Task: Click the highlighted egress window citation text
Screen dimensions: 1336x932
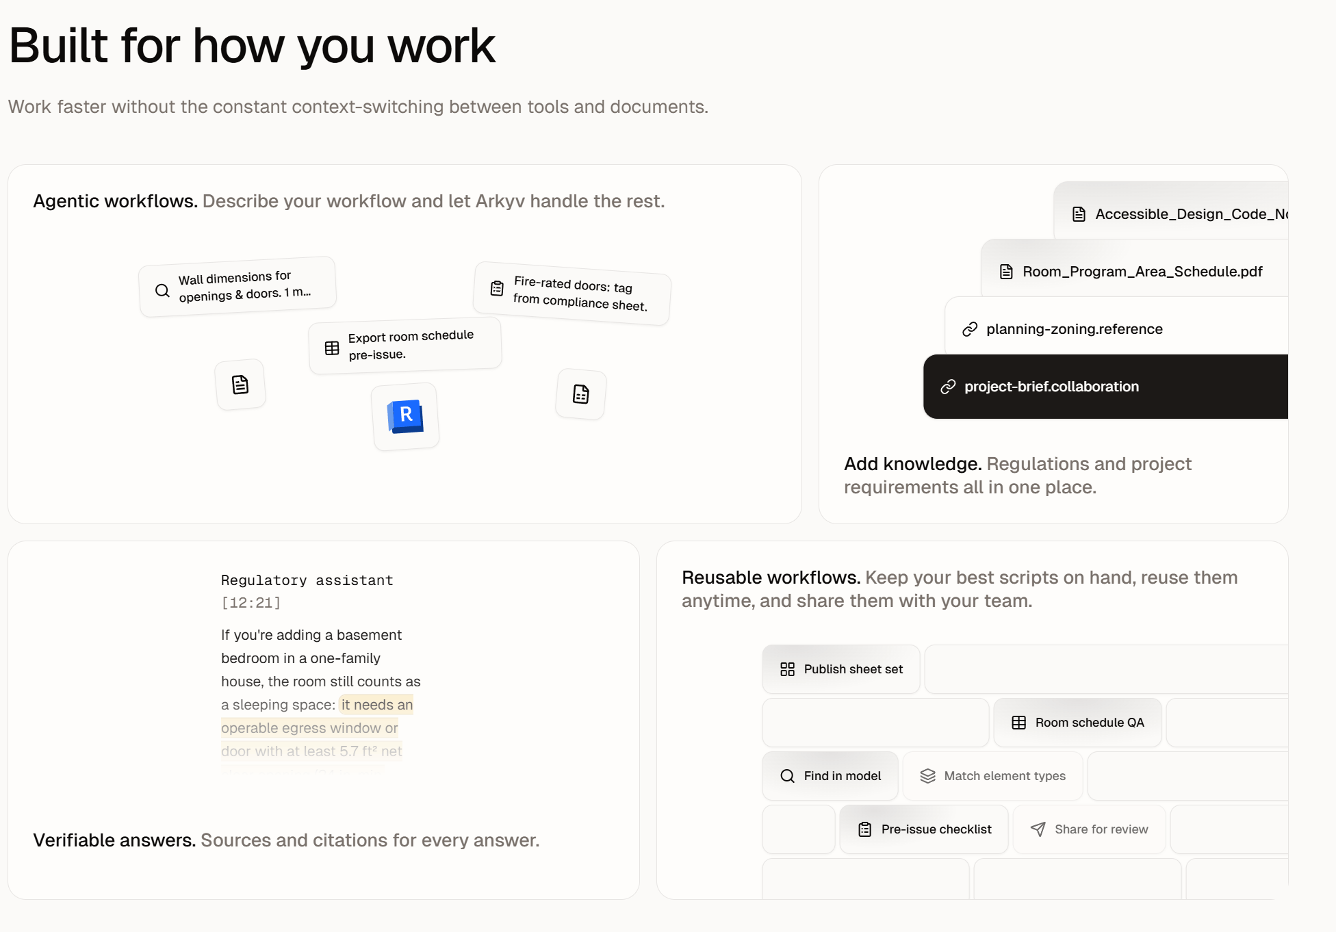Action: tap(317, 728)
